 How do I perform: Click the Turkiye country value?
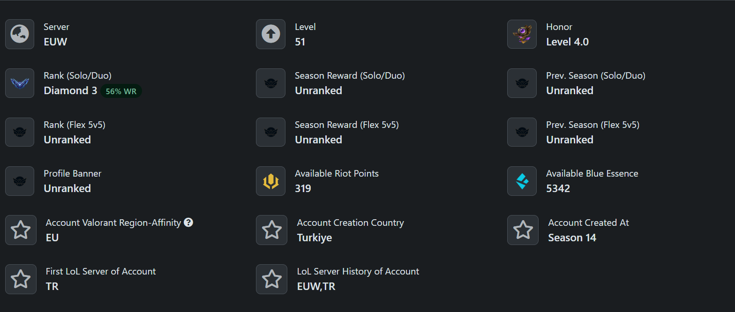[x=315, y=238]
